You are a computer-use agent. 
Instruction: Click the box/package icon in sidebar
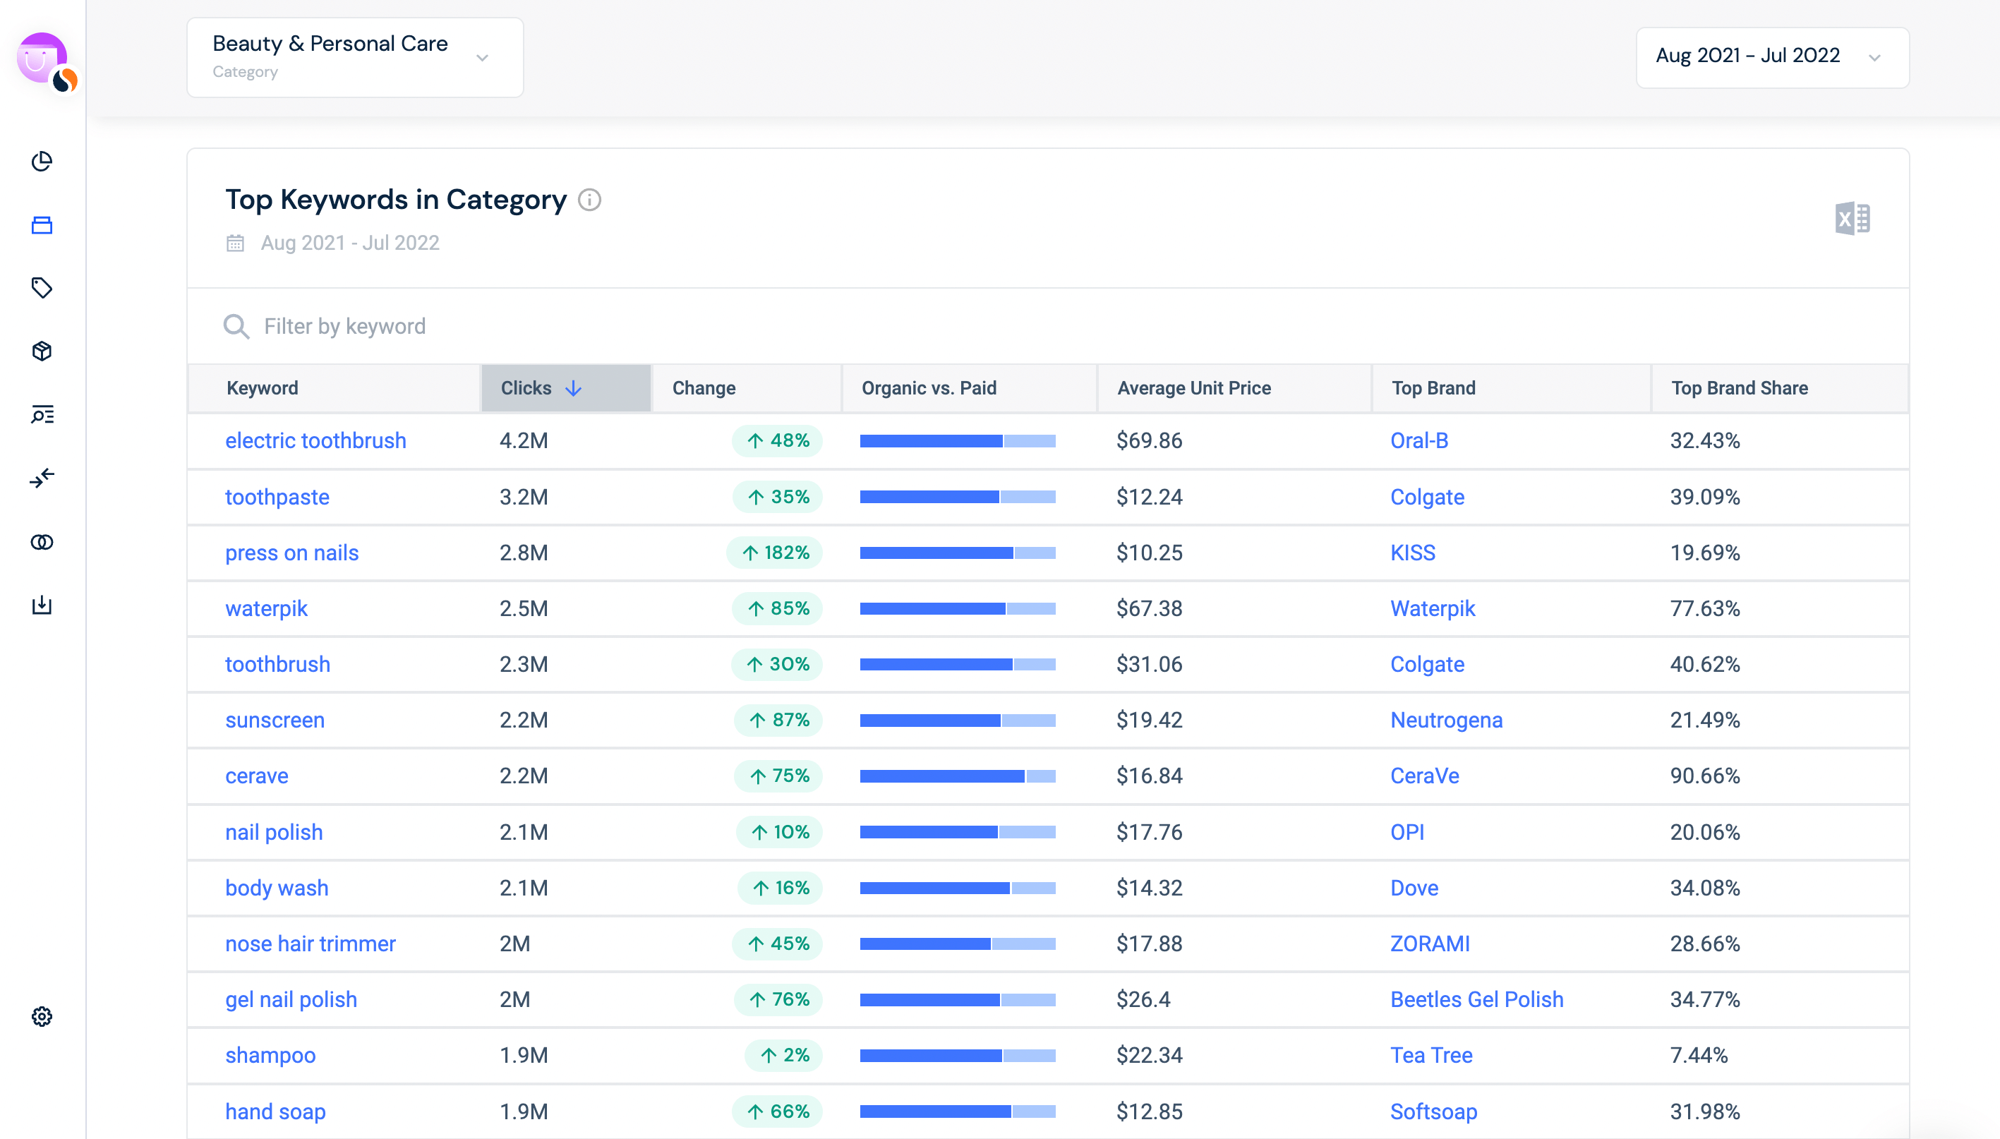(42, 350)
